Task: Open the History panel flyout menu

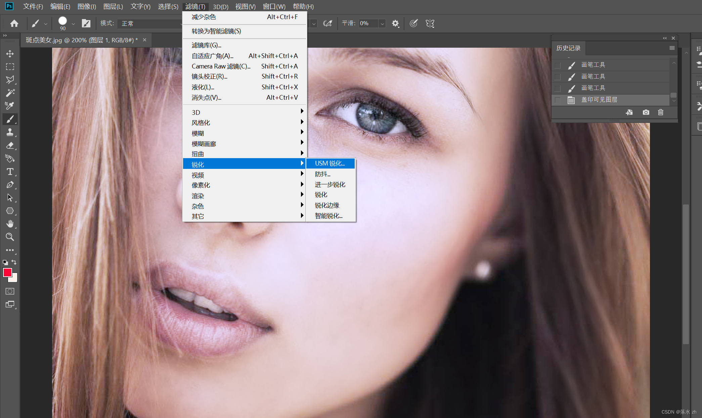Action: pos(672,48)
